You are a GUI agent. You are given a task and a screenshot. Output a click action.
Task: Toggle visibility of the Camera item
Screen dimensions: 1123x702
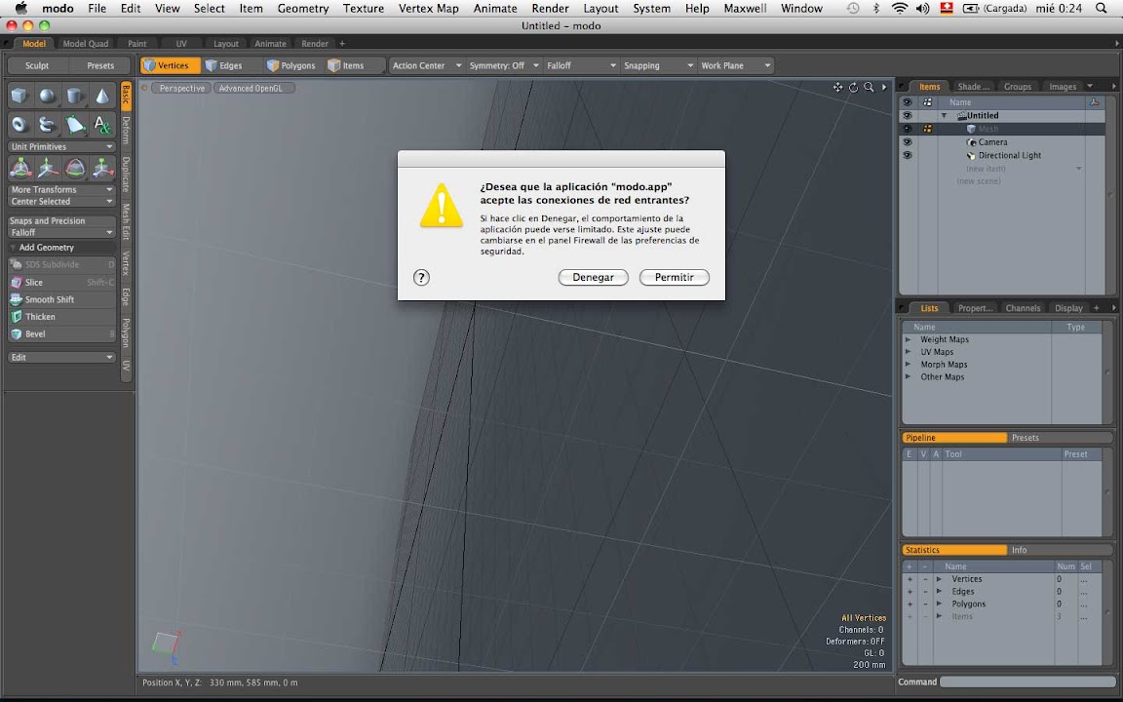pos(908,141)
